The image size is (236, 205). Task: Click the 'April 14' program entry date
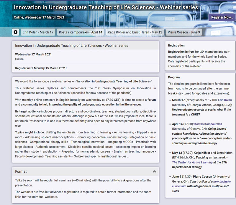click(177, 124)
